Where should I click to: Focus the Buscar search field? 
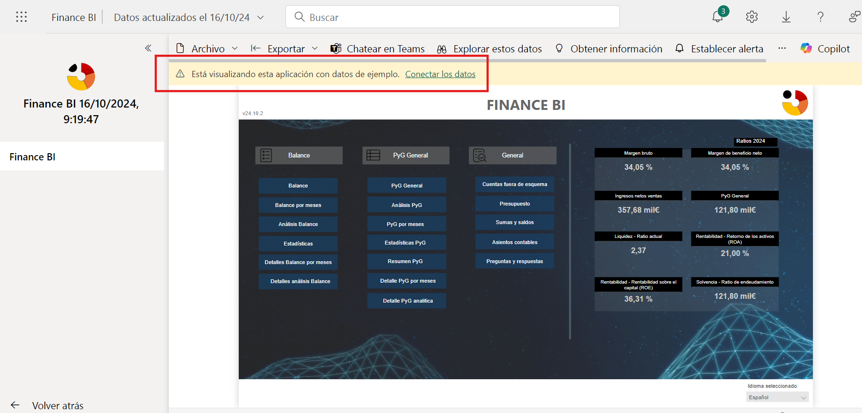tap(453, 17)
